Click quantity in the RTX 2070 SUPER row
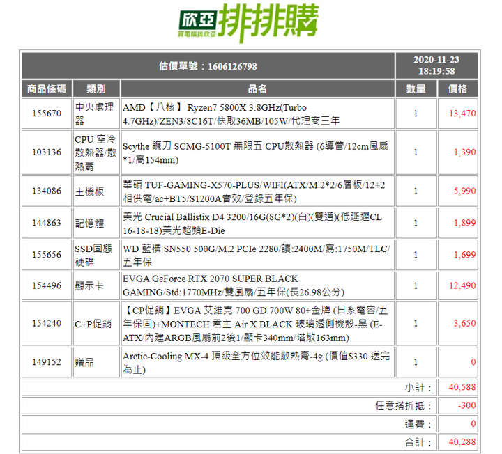Viewport: 502px width, 454px height. pos(416,285)
